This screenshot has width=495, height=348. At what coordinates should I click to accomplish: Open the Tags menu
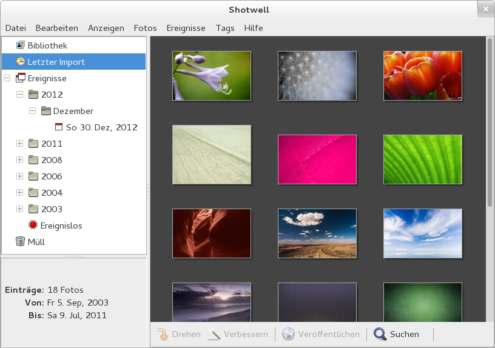[x=225, y=28]
